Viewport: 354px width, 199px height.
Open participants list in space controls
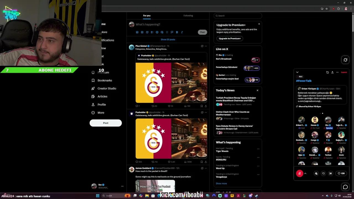[316, 174]
